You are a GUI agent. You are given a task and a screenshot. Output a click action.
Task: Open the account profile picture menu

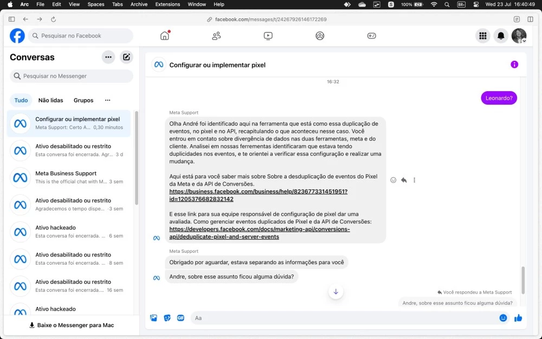click(x=519, y=36)
